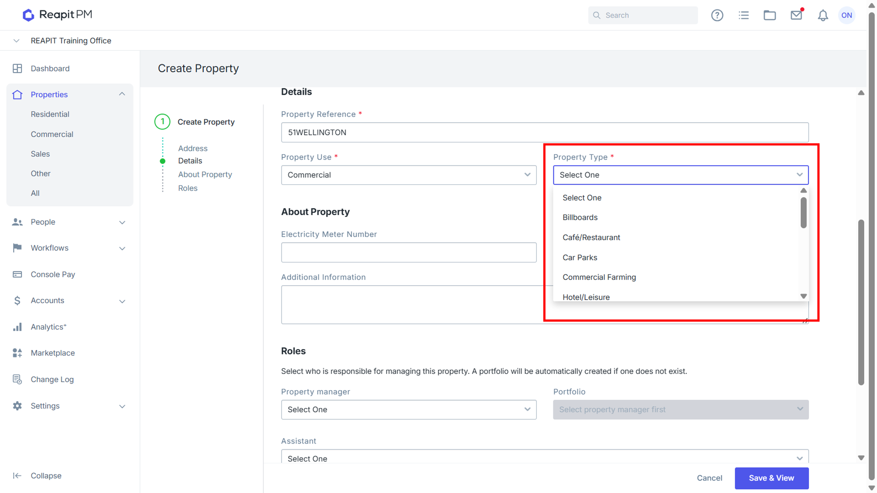Click the Change Log icon

pyautogui.click(x=18, y=380)
